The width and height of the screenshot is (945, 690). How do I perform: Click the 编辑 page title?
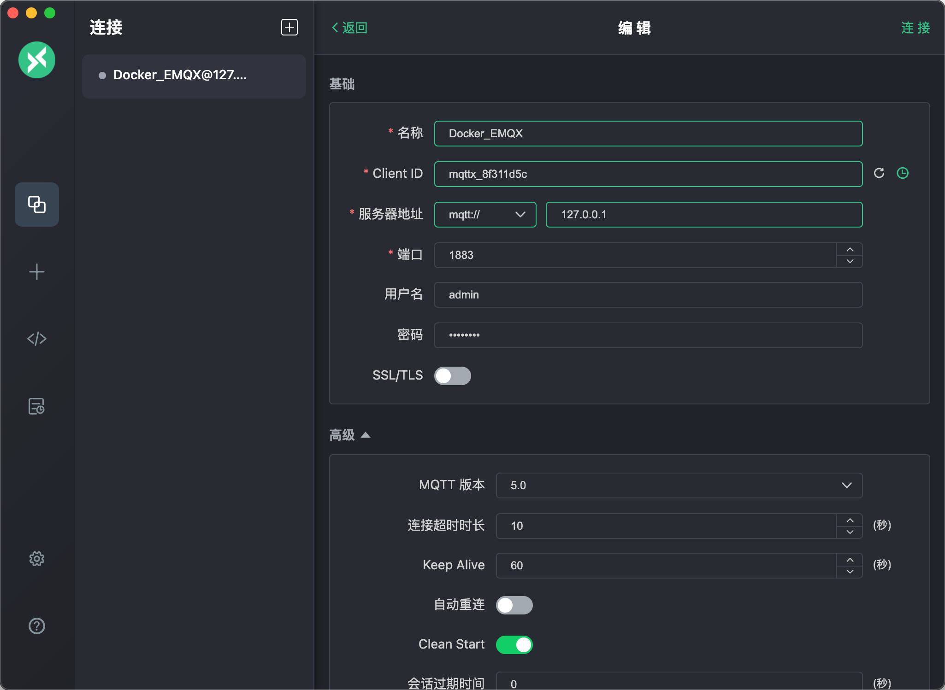click(634, 28)
